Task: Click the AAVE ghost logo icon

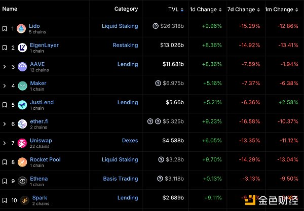Action: [22, 67]
